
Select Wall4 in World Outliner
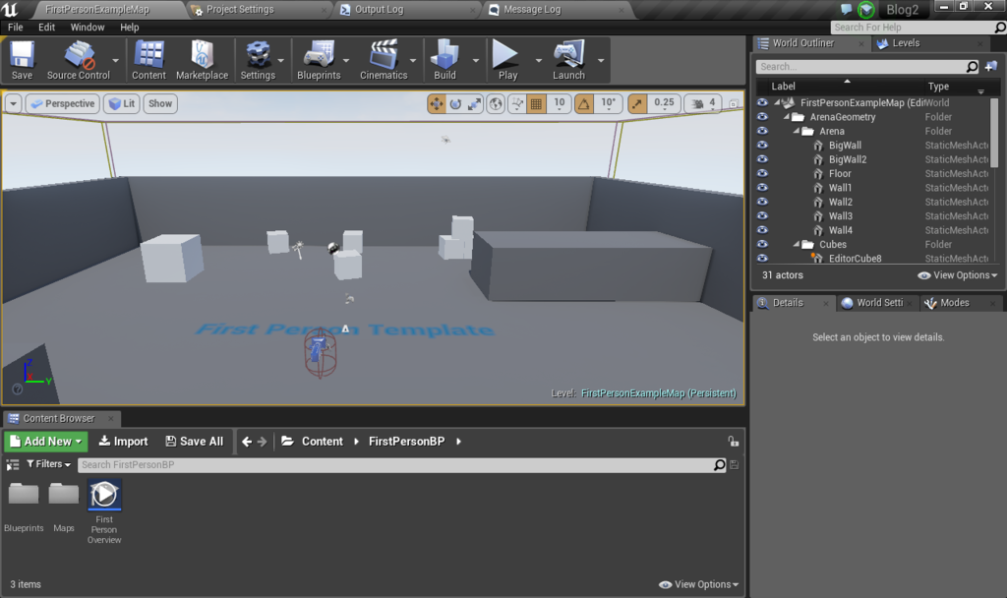[x=841, y=230]
